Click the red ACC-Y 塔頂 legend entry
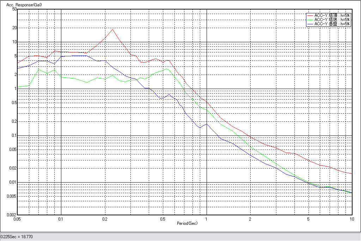Screen dimensions: 361x241 (332, 15)
